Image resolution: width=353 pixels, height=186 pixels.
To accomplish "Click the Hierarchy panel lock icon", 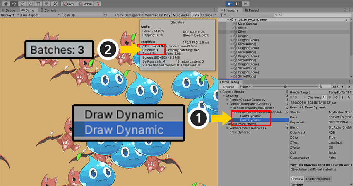I will [x=345, y=10].
